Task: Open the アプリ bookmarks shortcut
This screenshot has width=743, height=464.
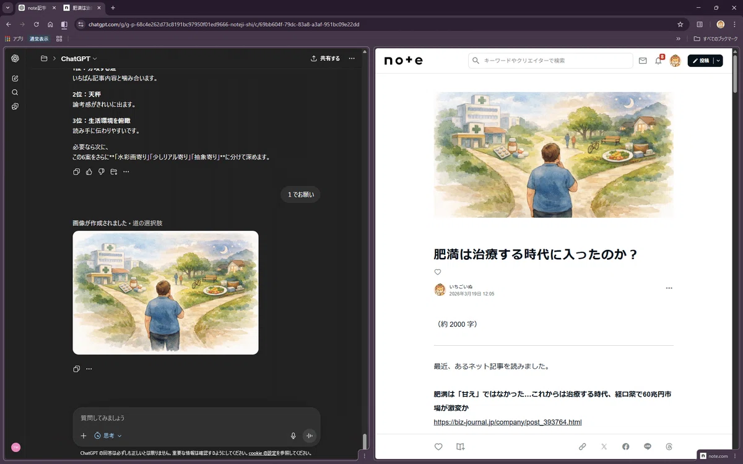Action: [x=14, y=38]
